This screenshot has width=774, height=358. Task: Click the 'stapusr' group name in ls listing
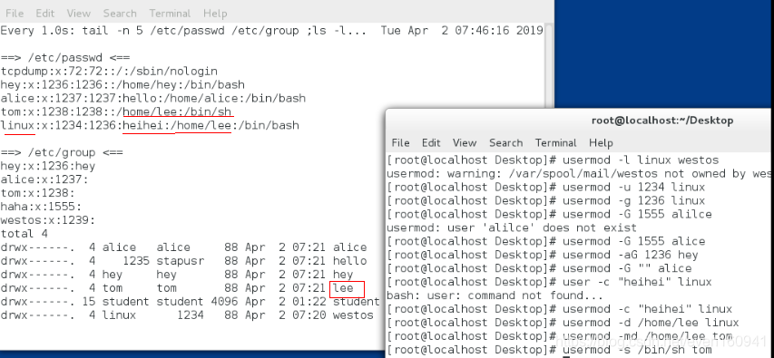coord(181,261)
